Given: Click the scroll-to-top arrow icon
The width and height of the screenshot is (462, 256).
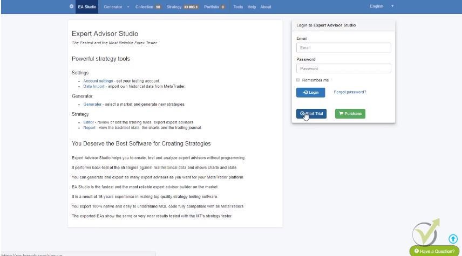Looking at the screenshot, I should click(453, 239).
